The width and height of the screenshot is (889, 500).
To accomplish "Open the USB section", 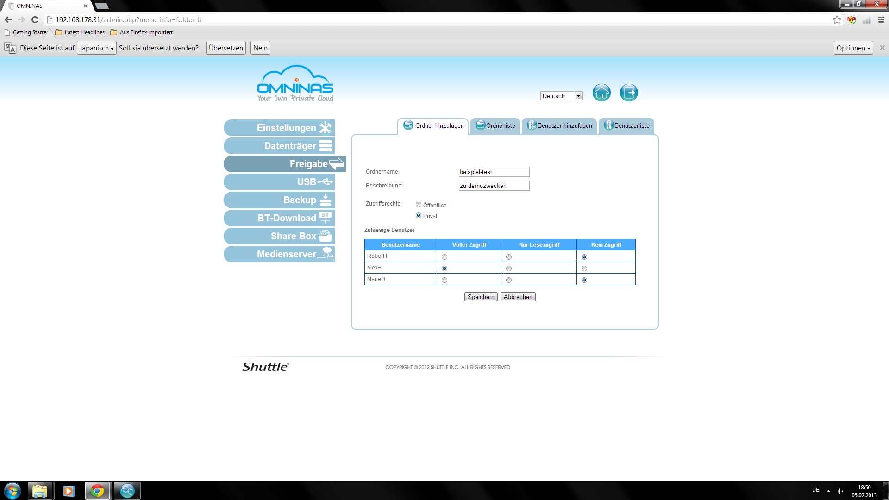I will pos(279,182).
